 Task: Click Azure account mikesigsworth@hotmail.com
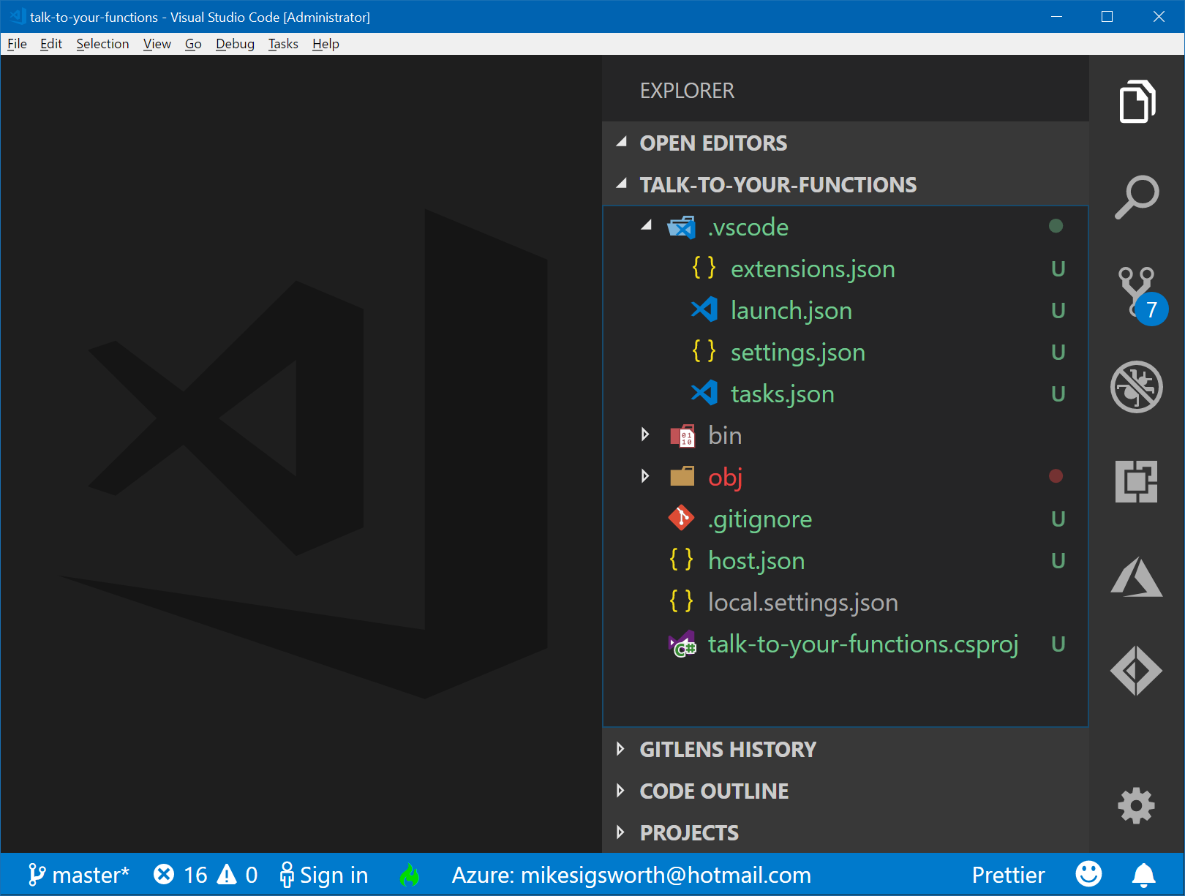pos(631,875)
